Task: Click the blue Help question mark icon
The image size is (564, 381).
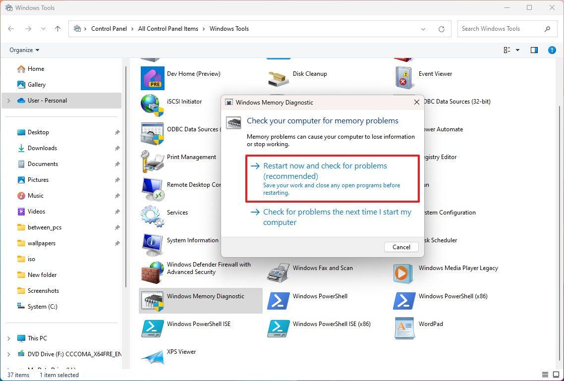Action: 552,50
